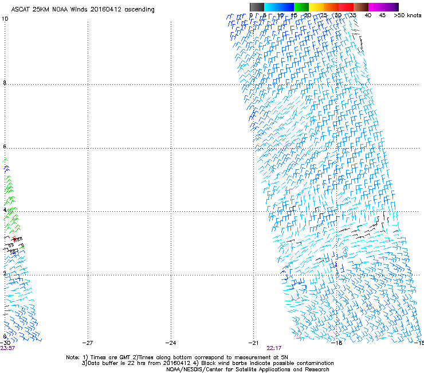Click the '>50 knots' legend label

pyautogui.click(x=407, y=15)
